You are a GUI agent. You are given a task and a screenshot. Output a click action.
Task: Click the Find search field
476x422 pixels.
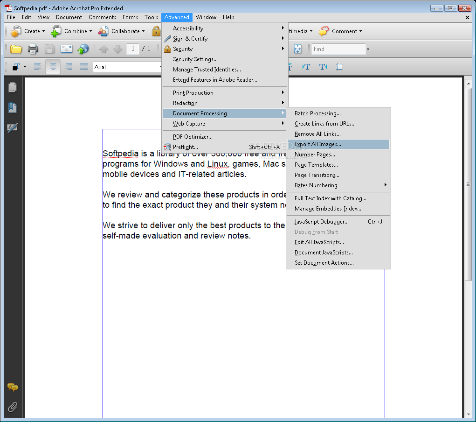coord(338,49)
